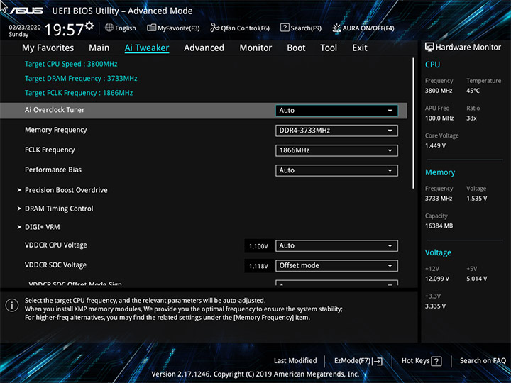Open the My Favorites tab

[48, 48]
